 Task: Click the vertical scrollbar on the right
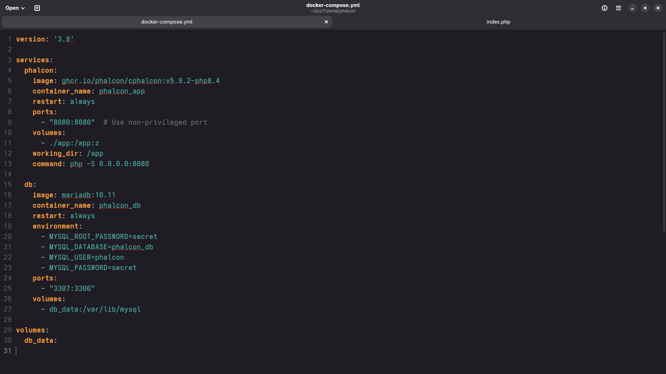[x=663, y=132]
